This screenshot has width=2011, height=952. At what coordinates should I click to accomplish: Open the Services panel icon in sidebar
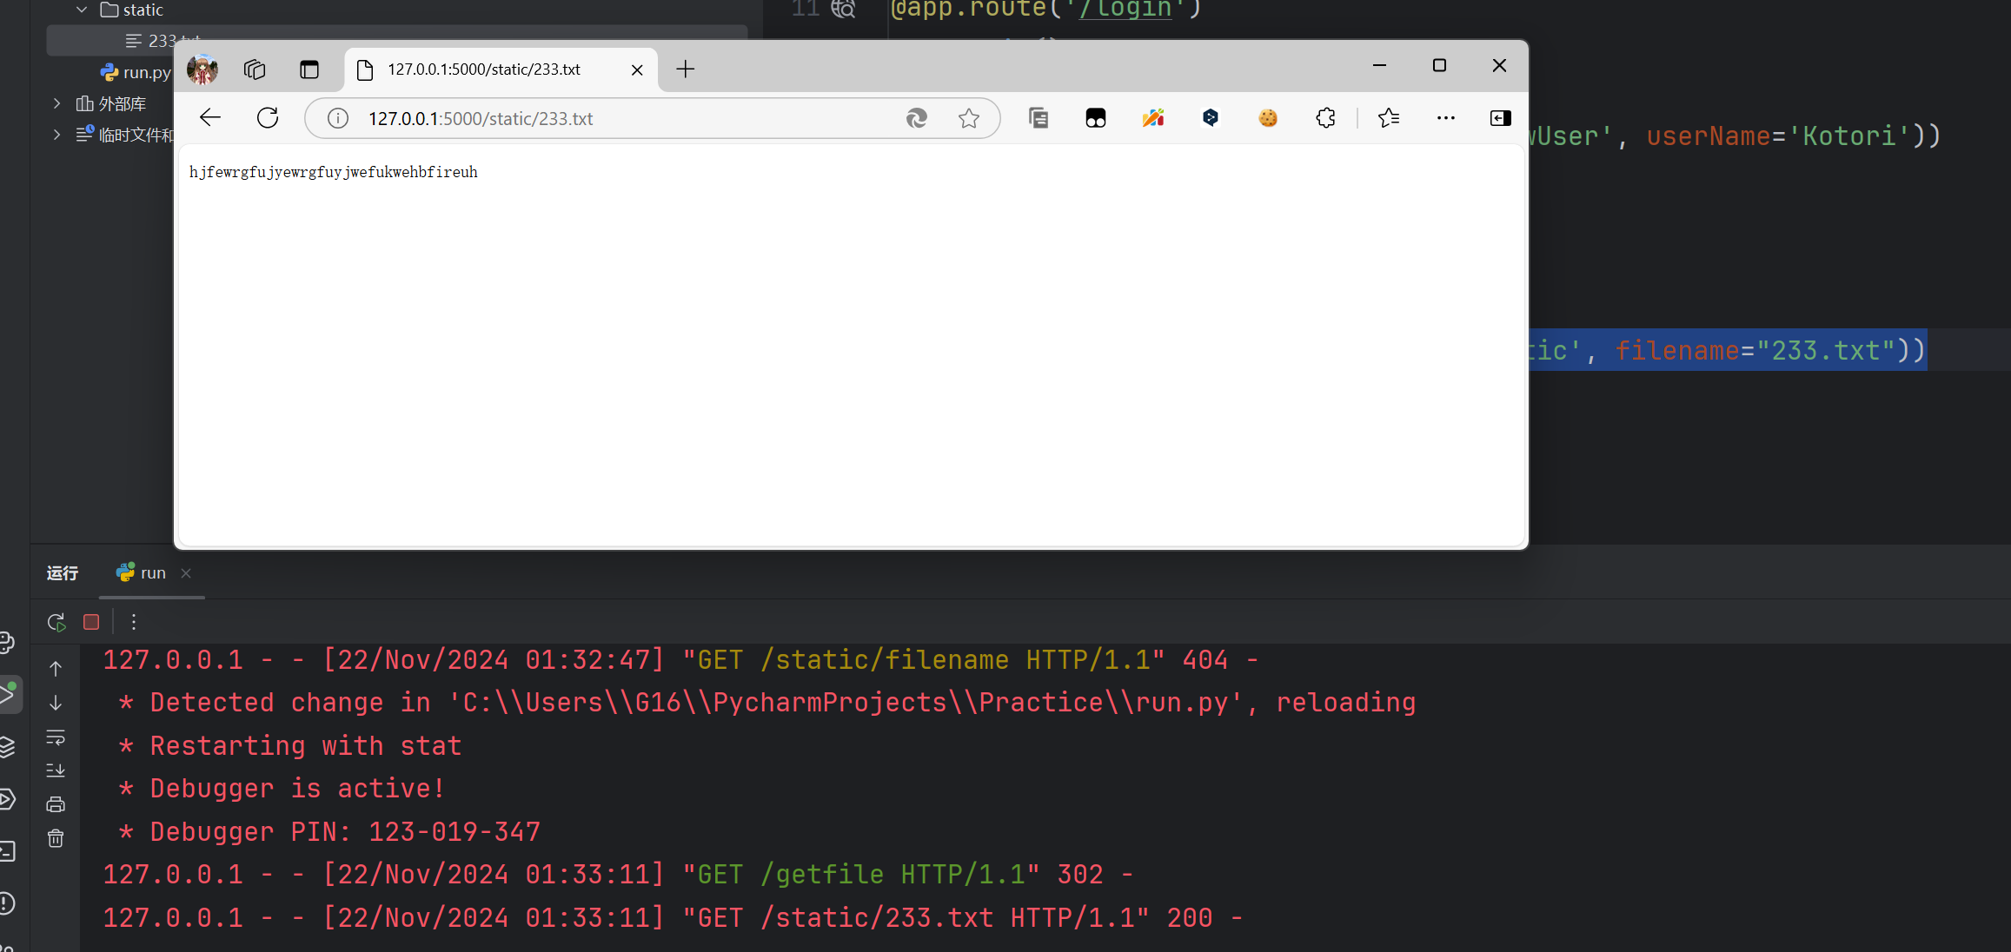(8, 747)
